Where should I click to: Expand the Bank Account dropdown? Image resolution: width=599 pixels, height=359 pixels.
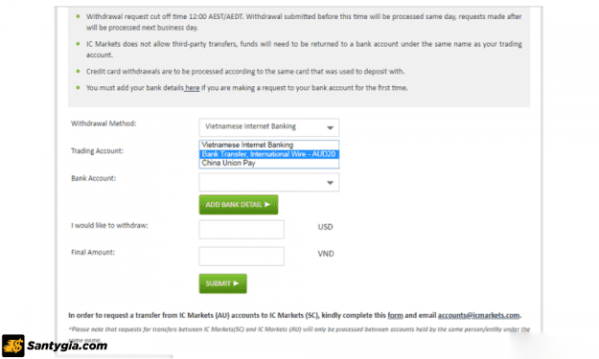(x=330, y=183)
